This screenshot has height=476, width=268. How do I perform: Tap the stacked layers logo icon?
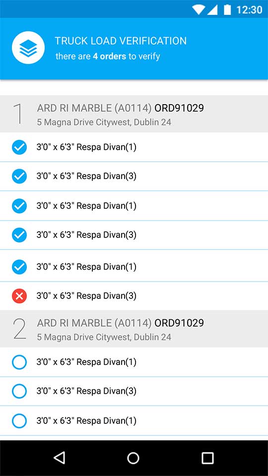click(28, 48)
